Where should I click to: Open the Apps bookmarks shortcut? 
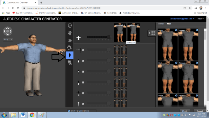click(x=6, y=13)
